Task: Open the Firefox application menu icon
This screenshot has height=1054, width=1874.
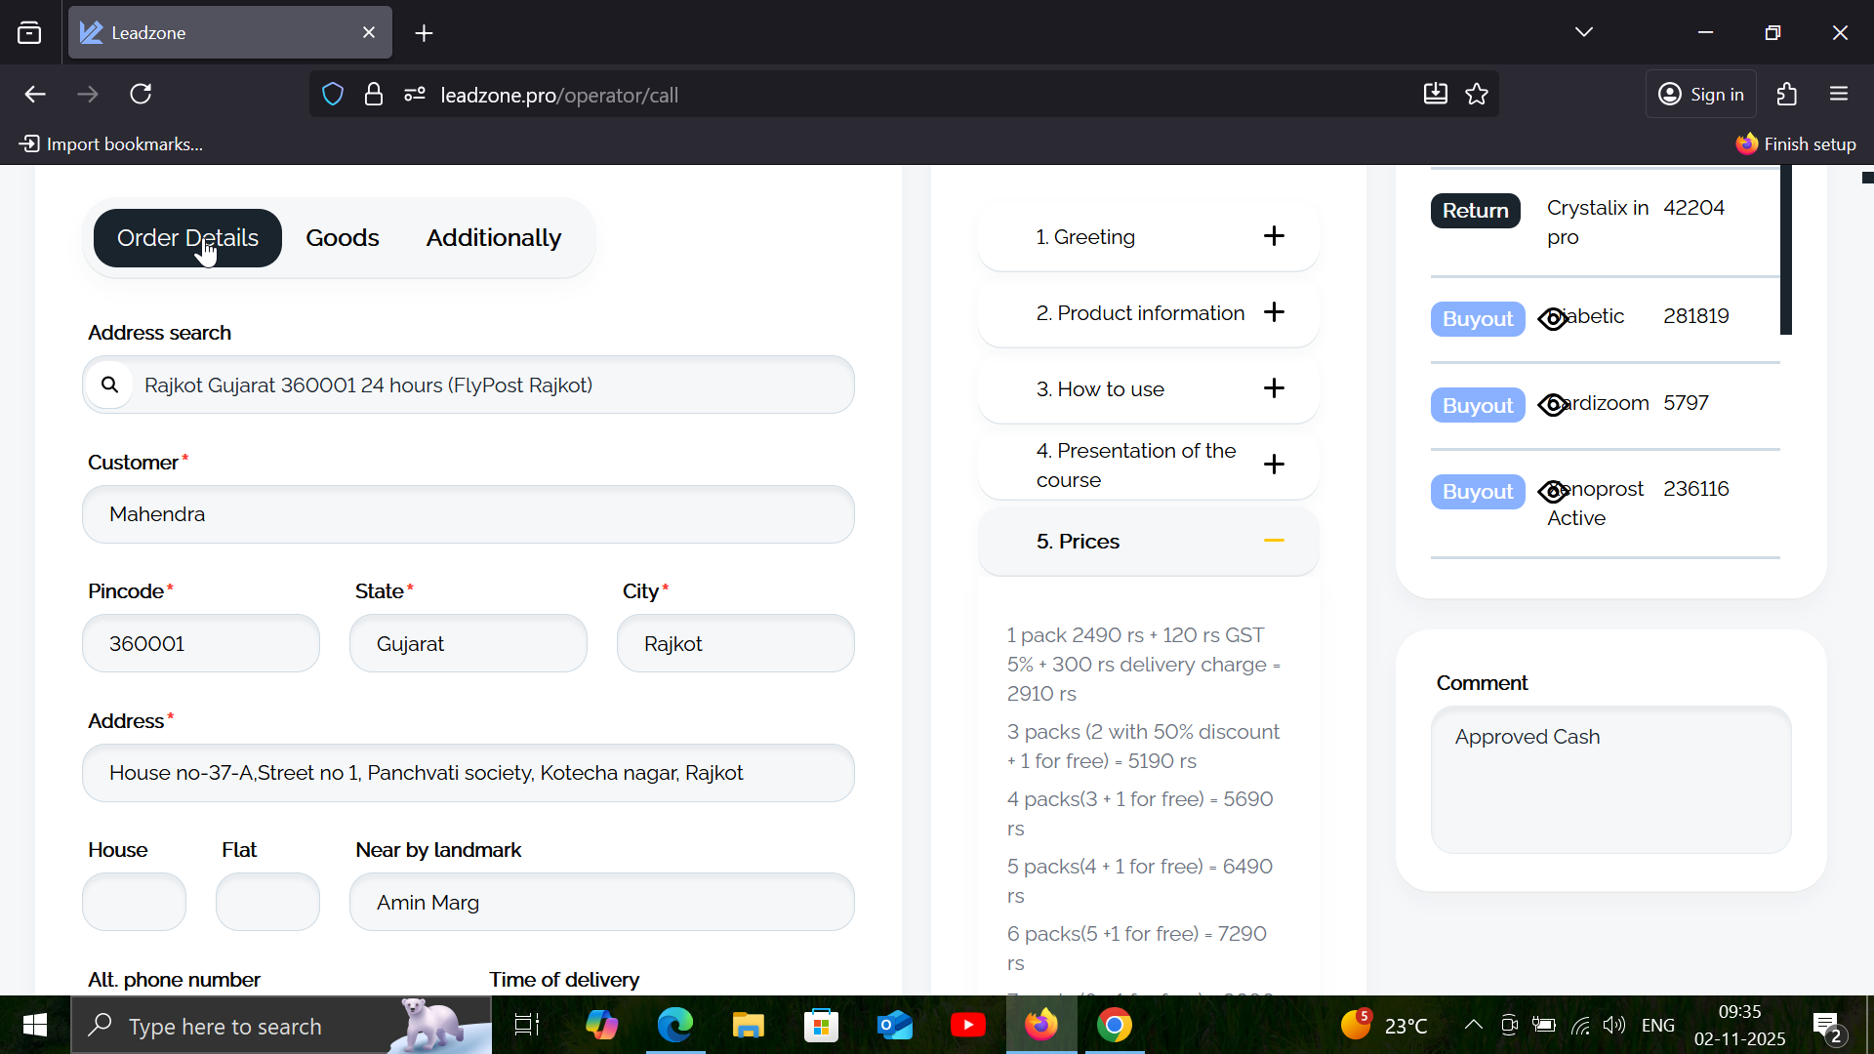Action: (1840, 95)
